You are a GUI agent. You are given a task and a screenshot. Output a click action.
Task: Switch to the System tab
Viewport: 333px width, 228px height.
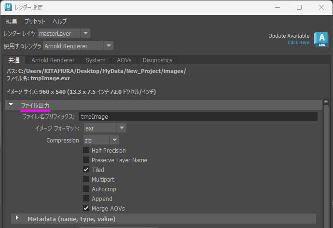(96, 60)
